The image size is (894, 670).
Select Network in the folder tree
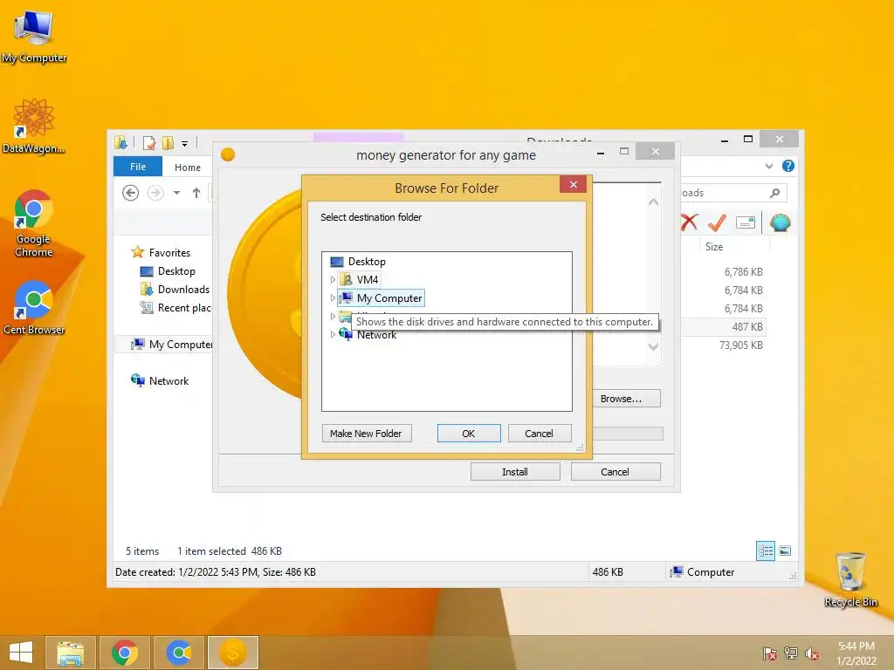(368, 334)
